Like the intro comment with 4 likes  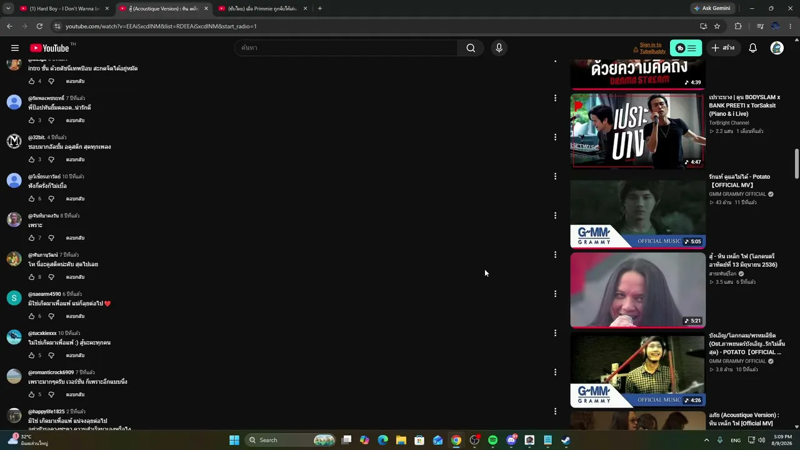point(31,81)
